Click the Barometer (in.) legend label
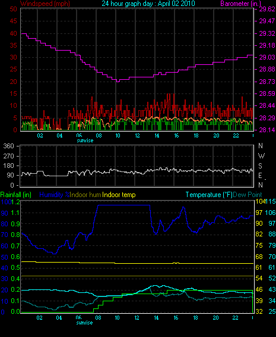 241,4
